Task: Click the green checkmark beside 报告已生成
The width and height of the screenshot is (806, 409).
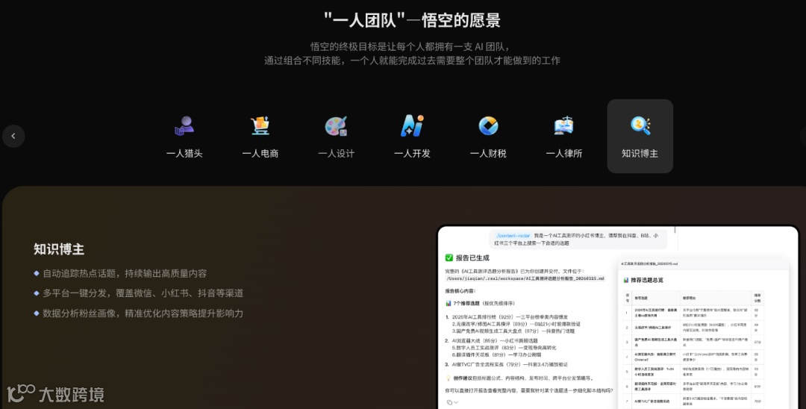Action: pyautogui.click(x=449, y=258)
